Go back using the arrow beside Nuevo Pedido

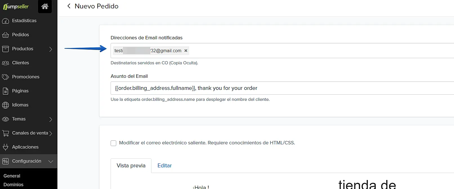pos(69,6)
